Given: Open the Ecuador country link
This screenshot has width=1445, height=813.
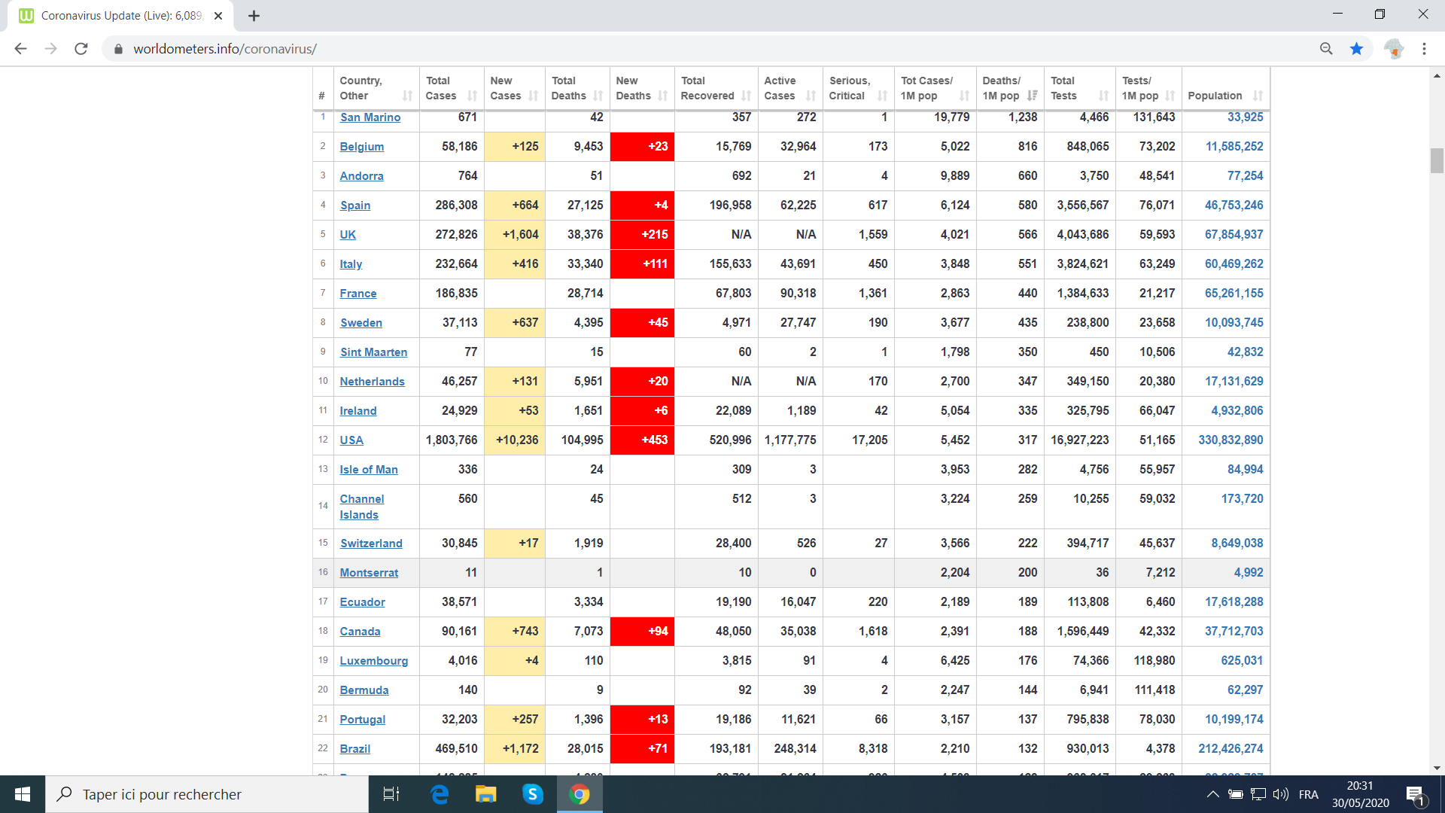Looking at the screenshot, I should pos(362,602).
